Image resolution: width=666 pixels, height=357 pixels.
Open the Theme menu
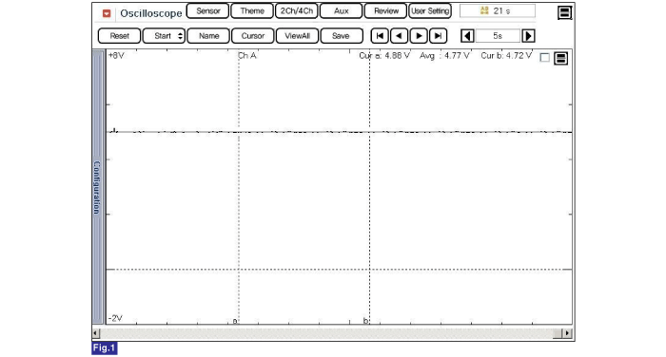tap(252, 11)
